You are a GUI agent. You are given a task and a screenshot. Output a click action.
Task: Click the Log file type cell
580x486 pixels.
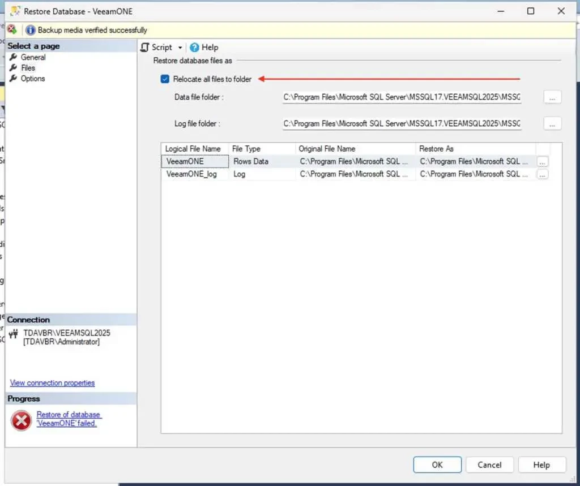pos(262,174)
